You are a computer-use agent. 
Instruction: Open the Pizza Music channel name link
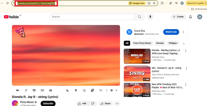(27, 102)
